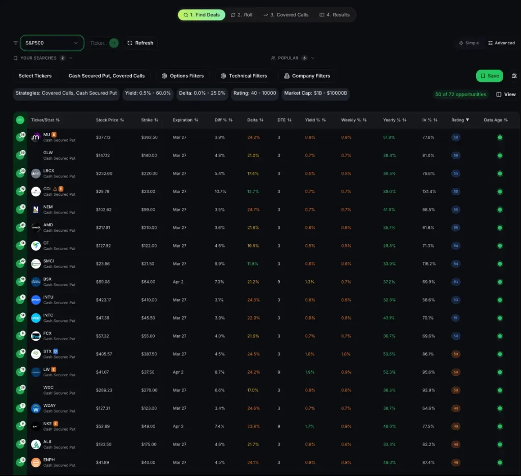This screenshot has width=521, height=476.
Task: Click the people icon beside POPULAR
Action: click(x=273, y=58)
